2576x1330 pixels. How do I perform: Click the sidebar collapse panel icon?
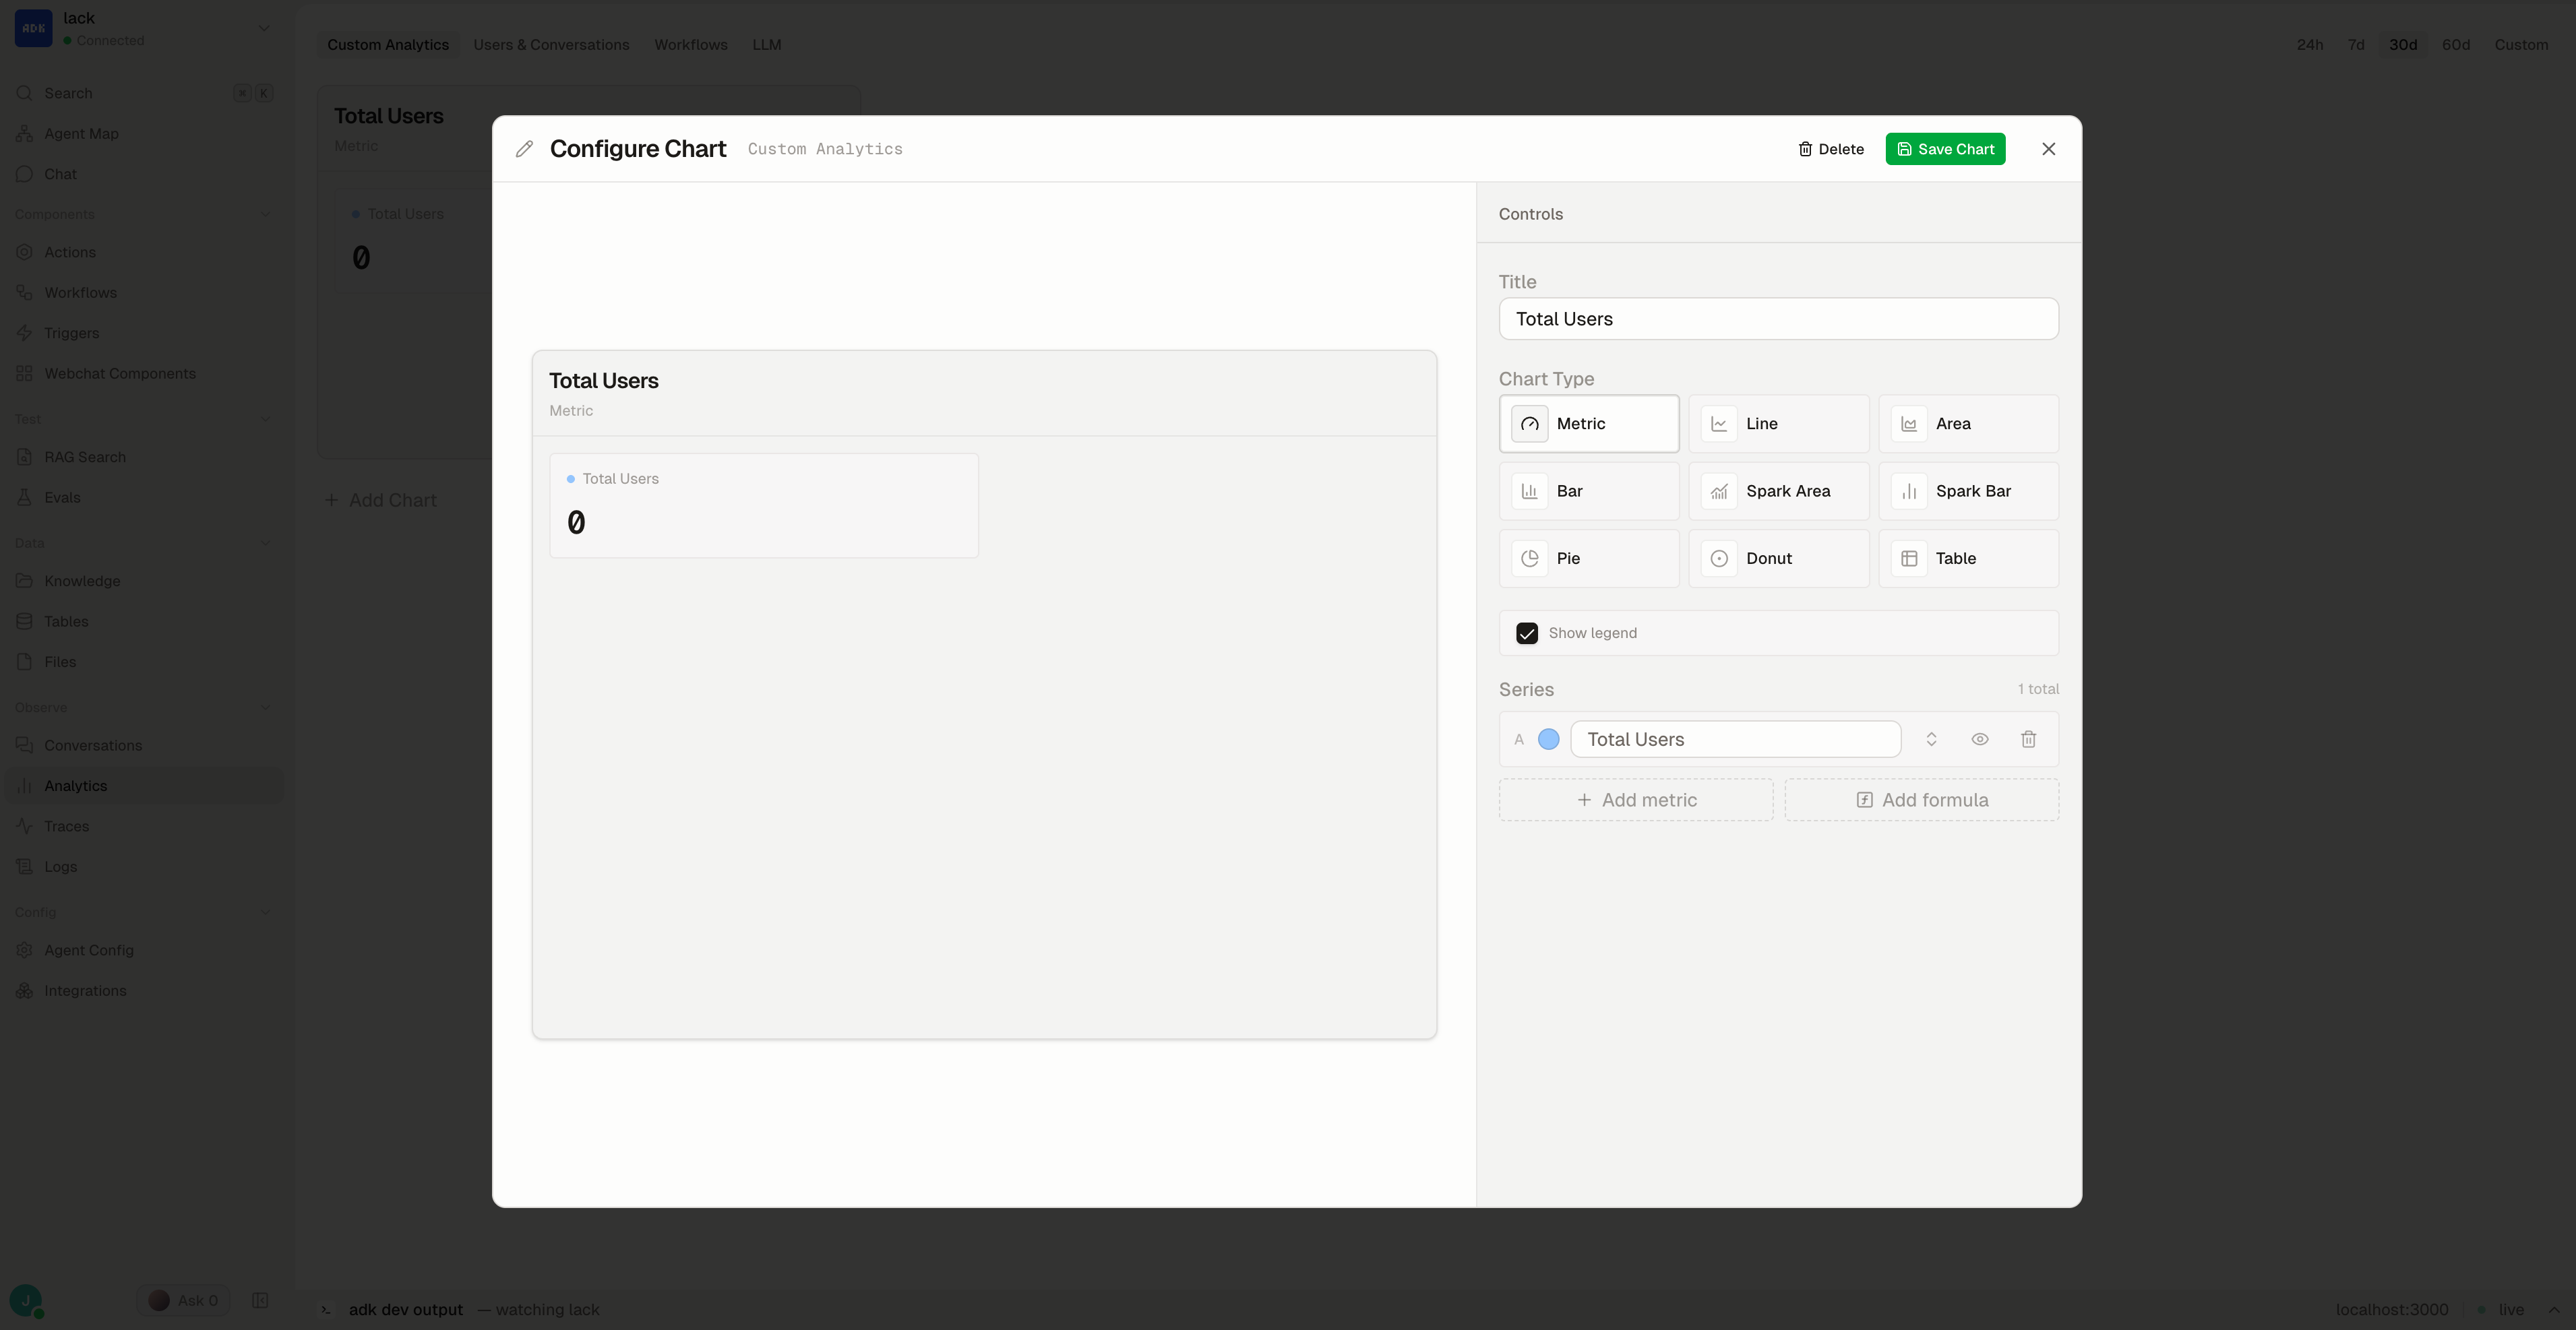point(260,1300)
